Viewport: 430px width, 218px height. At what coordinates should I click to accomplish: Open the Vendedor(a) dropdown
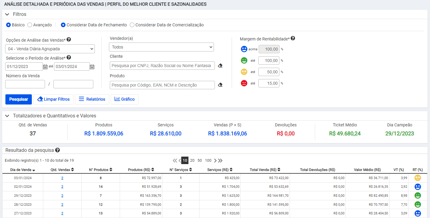(161, 47)
